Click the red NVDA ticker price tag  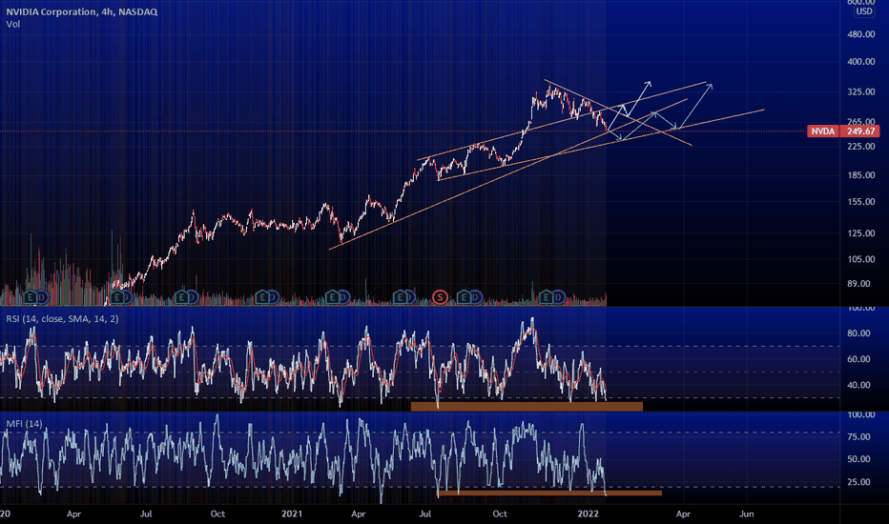click(822, 131)
